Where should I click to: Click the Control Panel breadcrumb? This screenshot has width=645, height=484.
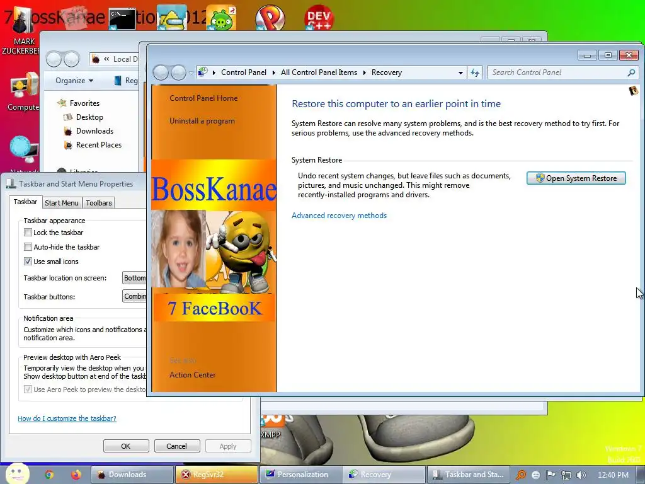[244, 72]
